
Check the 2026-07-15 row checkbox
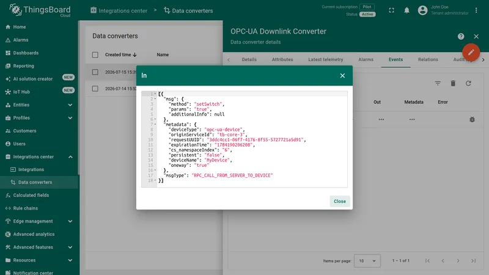point(95,72)
